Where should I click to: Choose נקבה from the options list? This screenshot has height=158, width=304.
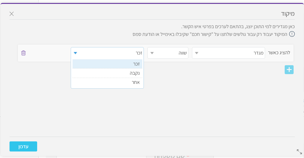point(107,73)
